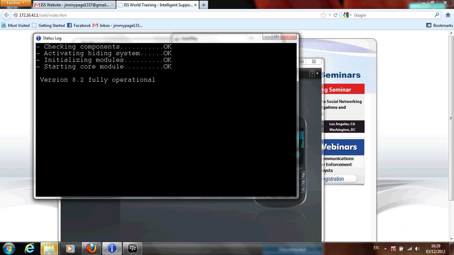Click the search magnifier icon
The image size is (454, 255).
pyautogui.click(x=437, y=15)
